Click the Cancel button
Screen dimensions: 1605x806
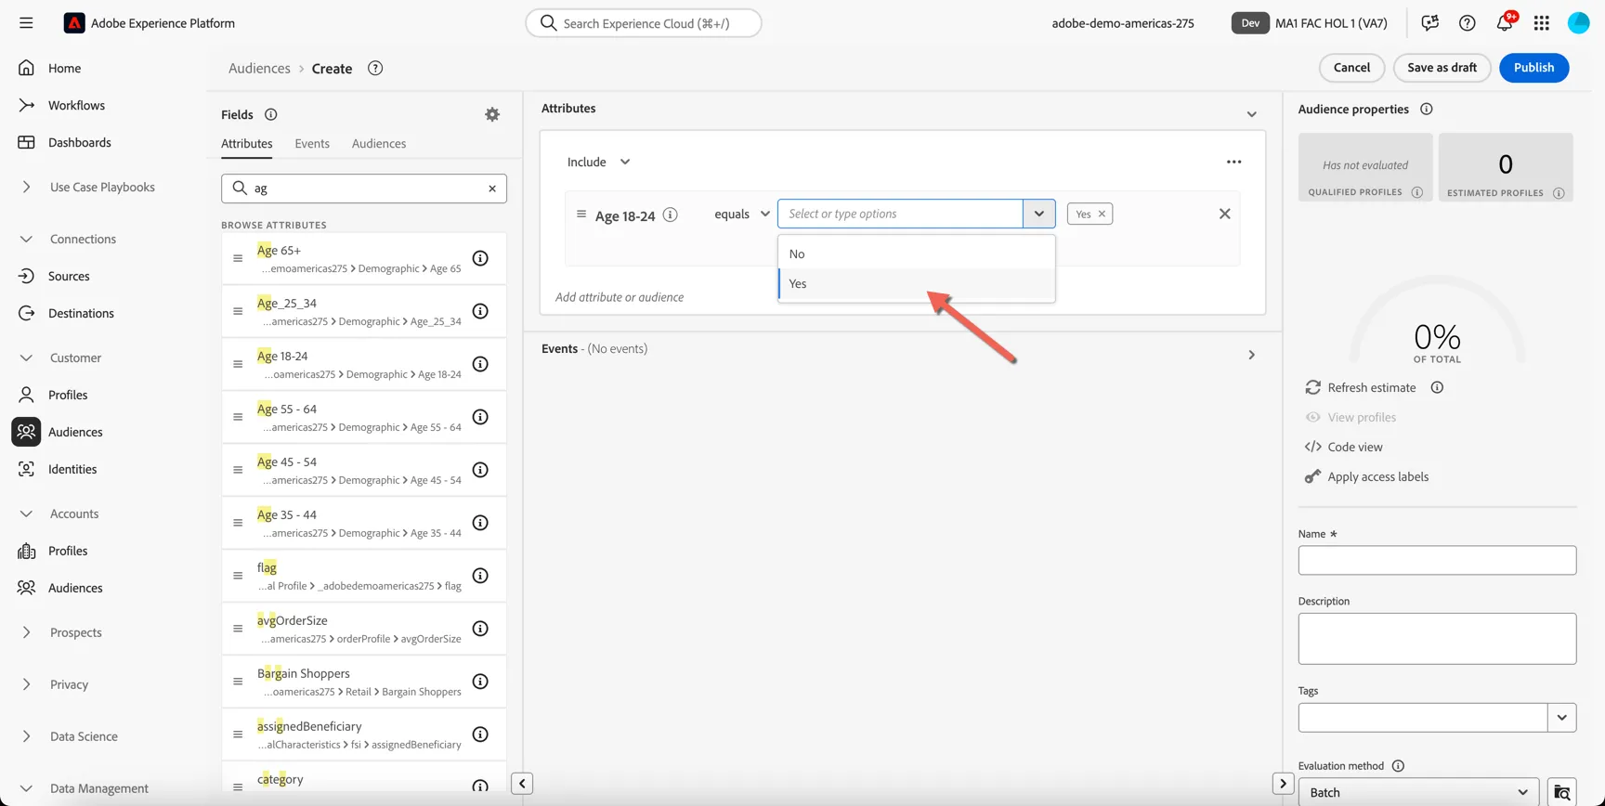tap(1351, 68)
